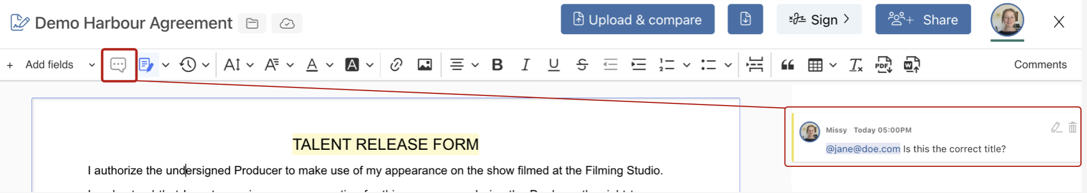Export document as Word file
1087x193 pixels.
911,65
